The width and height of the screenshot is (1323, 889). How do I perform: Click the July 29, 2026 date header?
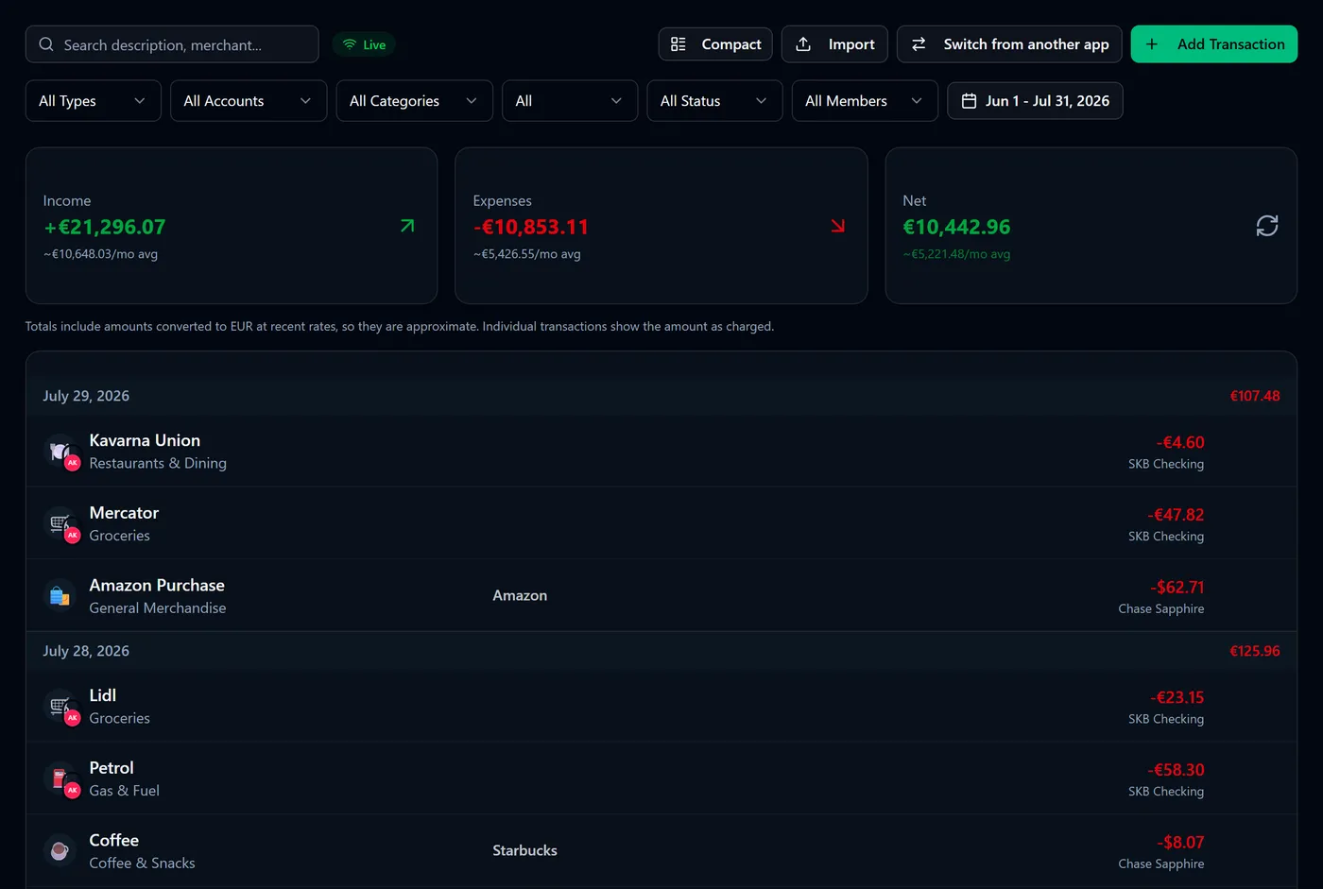pos(86,396)
